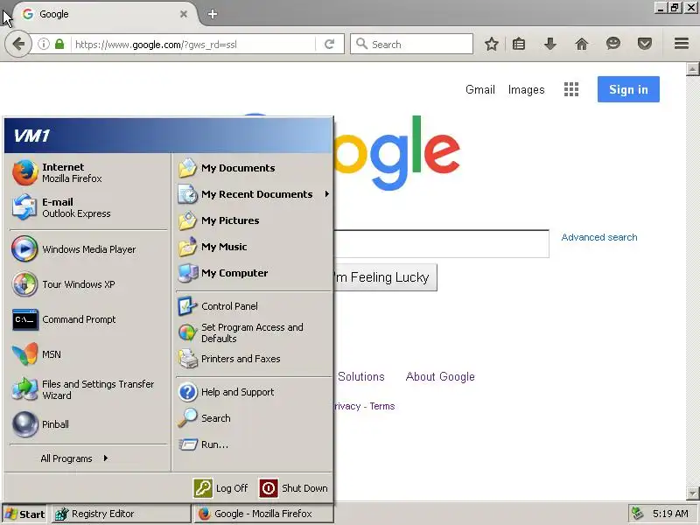
Task: Go back one page in Firefox
Action: [18, 45]
